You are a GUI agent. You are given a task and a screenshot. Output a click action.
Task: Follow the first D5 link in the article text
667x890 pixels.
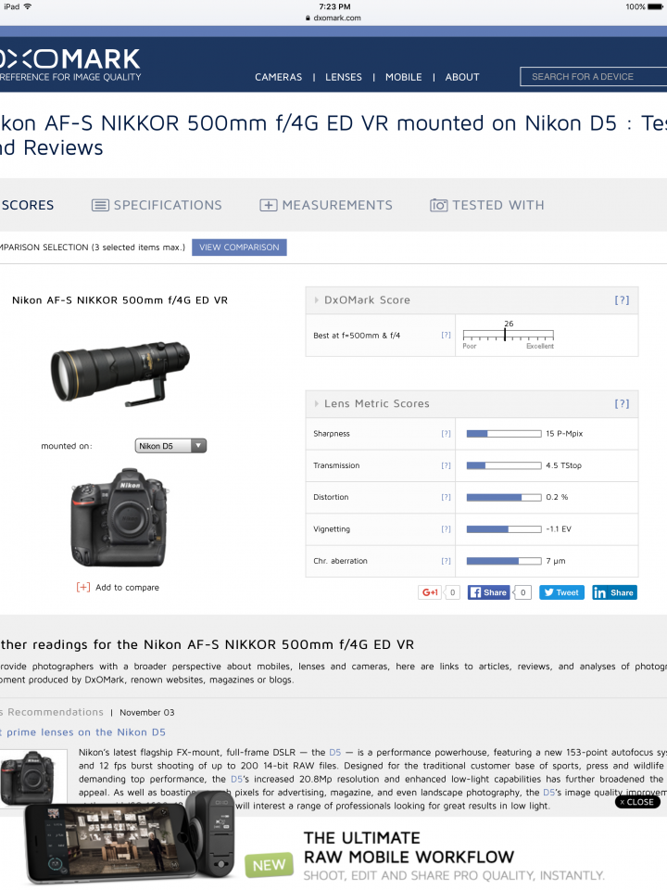tap(335, 752)
